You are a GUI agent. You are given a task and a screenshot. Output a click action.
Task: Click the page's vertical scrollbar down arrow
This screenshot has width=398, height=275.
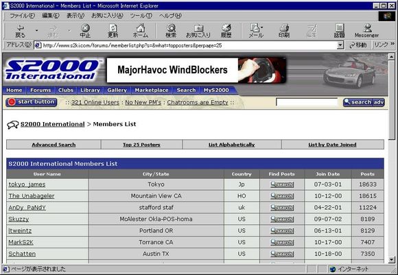pyautogui.click(x=392, y=259)
